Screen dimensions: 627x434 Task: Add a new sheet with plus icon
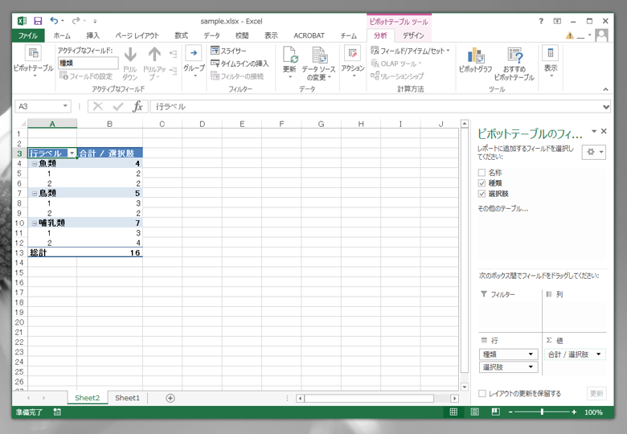click(170, 398)
